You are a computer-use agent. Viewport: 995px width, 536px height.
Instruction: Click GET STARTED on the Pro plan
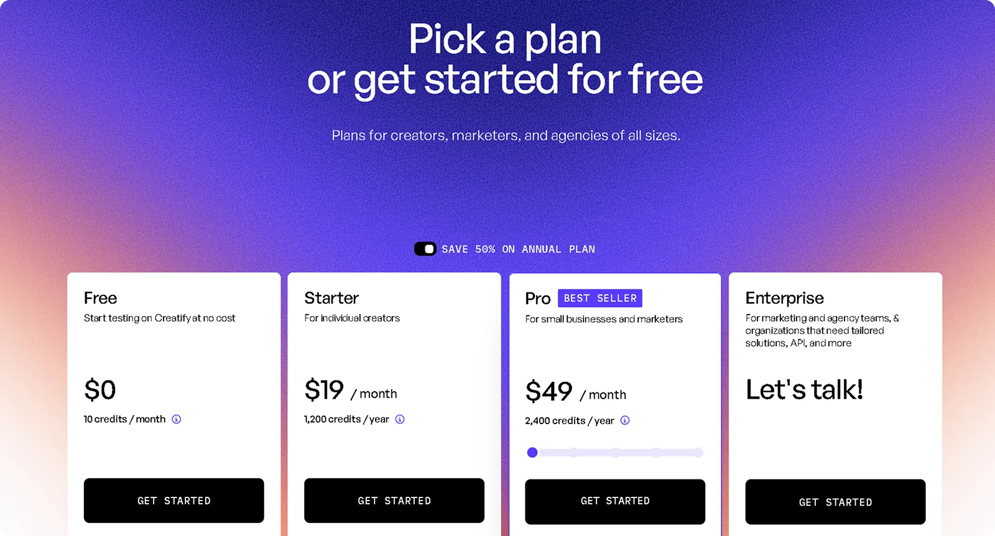(614, 501)
